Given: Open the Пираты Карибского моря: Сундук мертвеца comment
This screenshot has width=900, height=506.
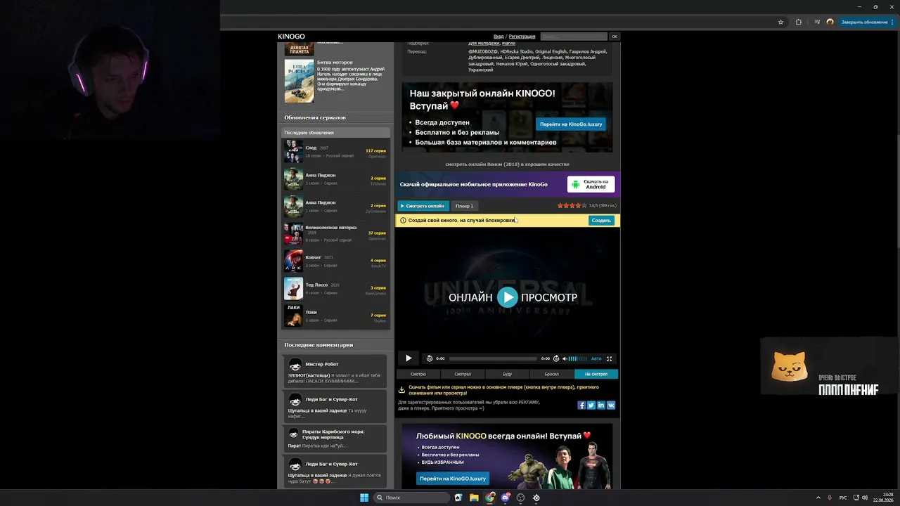Looking at the screenshot, I should (335, 438).
